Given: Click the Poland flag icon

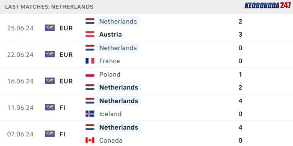Looking at the screenshot, I should pyautogui.click(x=90, y=74).
